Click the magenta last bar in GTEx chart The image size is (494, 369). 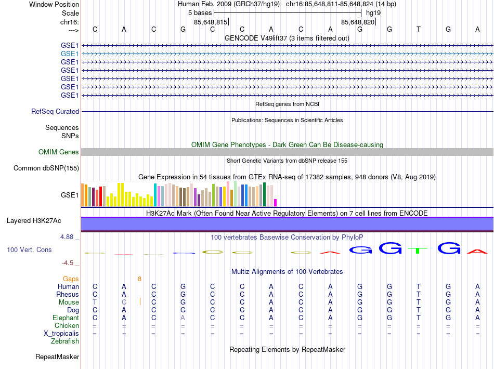(x=276, y=203)
